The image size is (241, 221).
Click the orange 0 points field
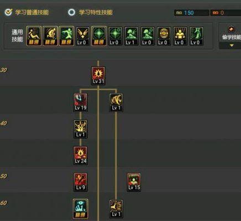click(x=226, y=13)
